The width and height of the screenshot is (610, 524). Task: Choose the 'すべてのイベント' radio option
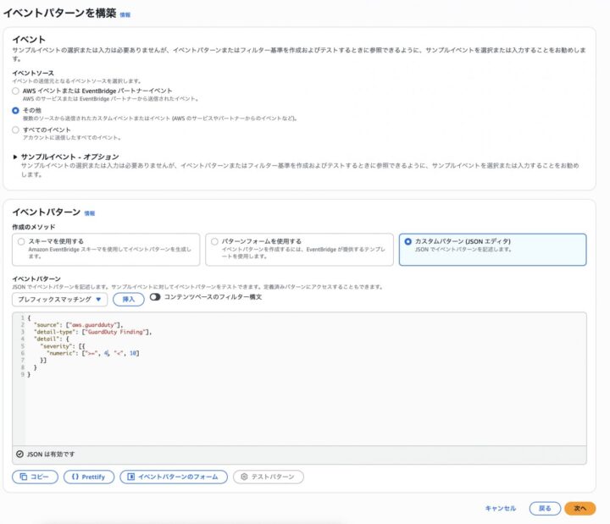[x=15, y=130]
